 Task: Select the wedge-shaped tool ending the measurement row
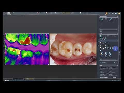[108, 45]
